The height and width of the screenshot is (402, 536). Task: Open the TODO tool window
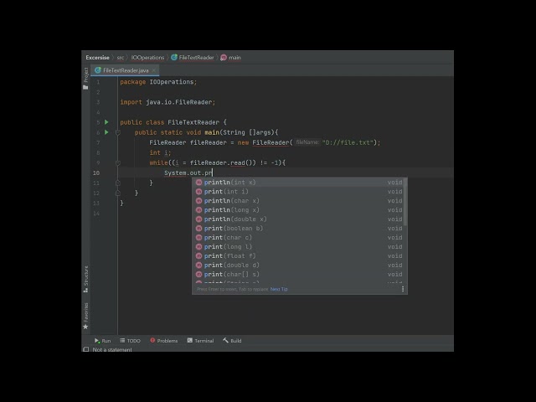click(x=131, y=341)
